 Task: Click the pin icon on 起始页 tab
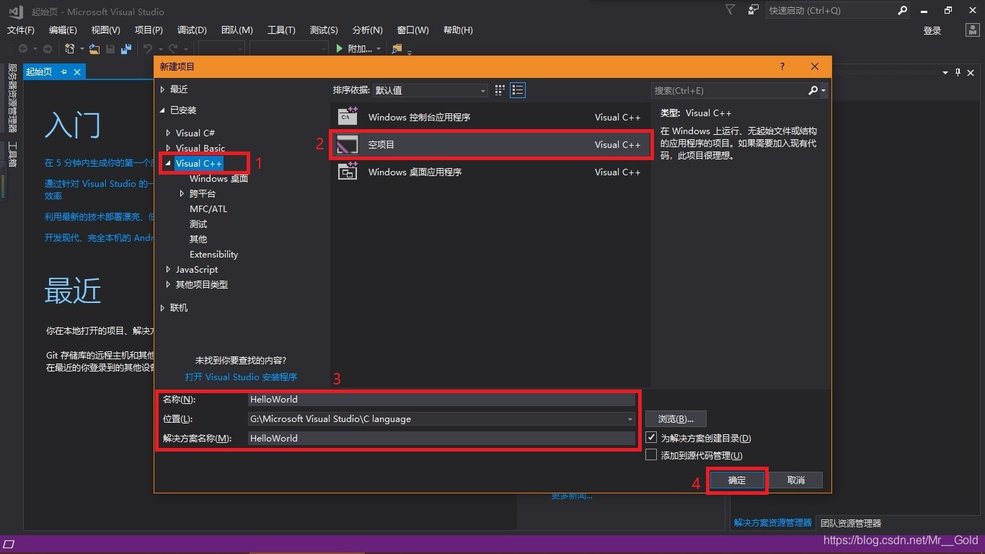click(x=63, y=71)
